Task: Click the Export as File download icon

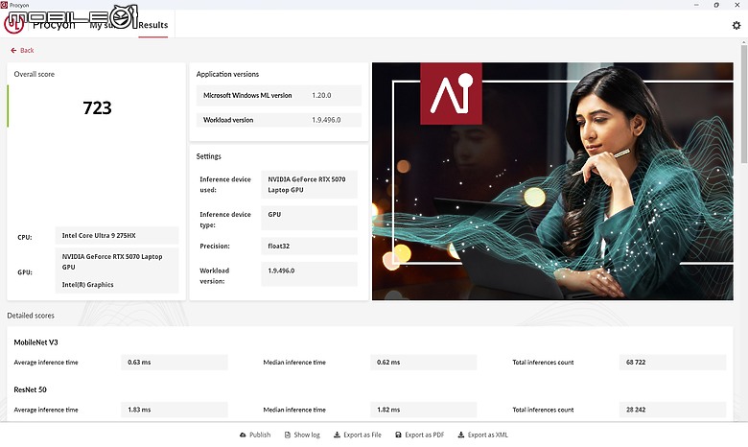Action: coord(337,435)
